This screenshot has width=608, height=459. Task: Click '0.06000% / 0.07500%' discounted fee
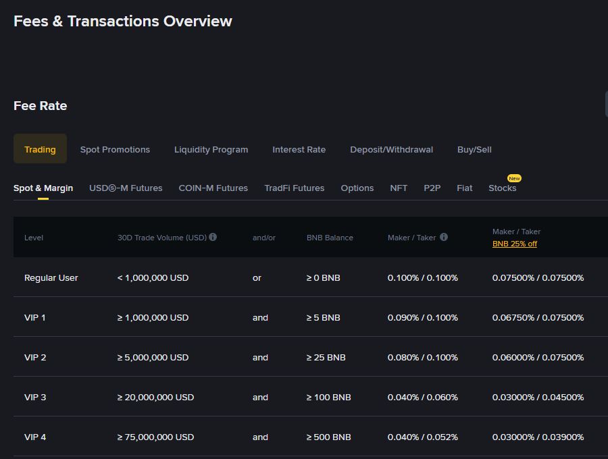[538, 358]
